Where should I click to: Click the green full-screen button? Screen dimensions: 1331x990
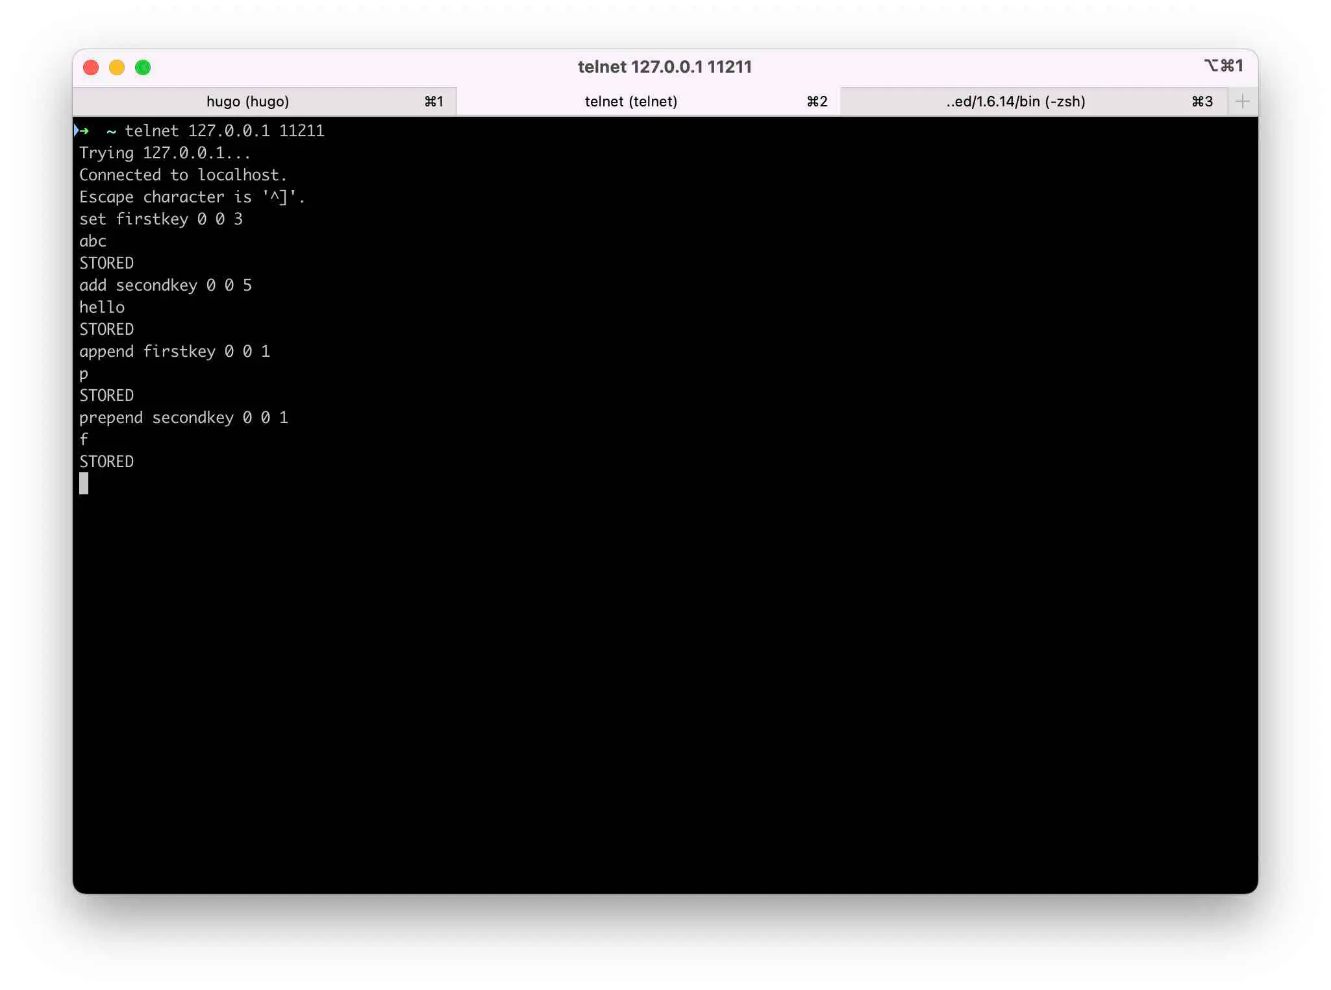tap(143, 67)
